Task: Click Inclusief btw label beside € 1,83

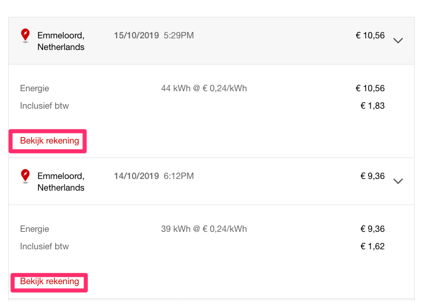Action: point(44,106)
